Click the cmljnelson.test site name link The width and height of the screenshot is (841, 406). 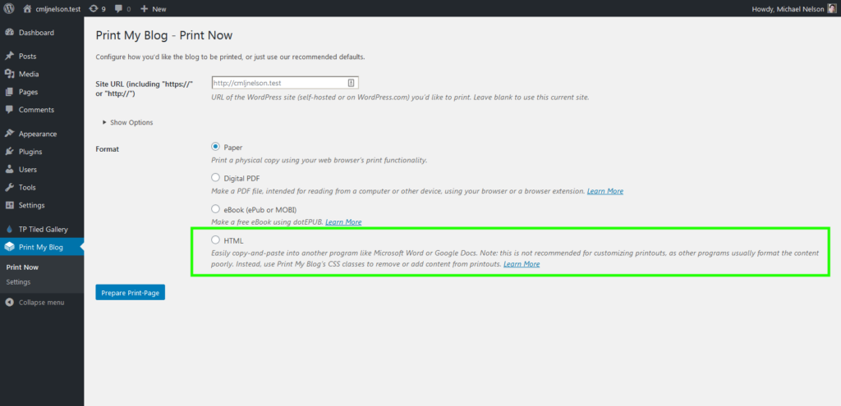point(58,9)
